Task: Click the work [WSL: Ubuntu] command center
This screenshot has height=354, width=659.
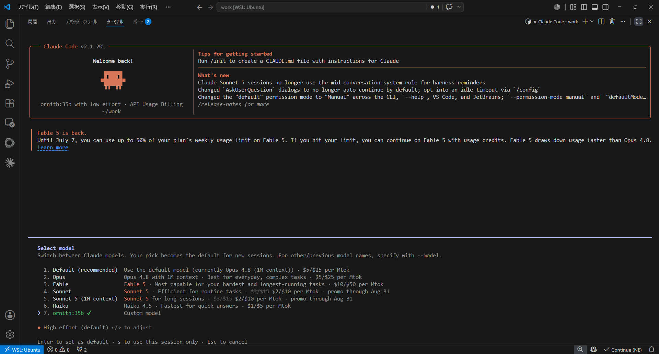Action: click(322, 7)
